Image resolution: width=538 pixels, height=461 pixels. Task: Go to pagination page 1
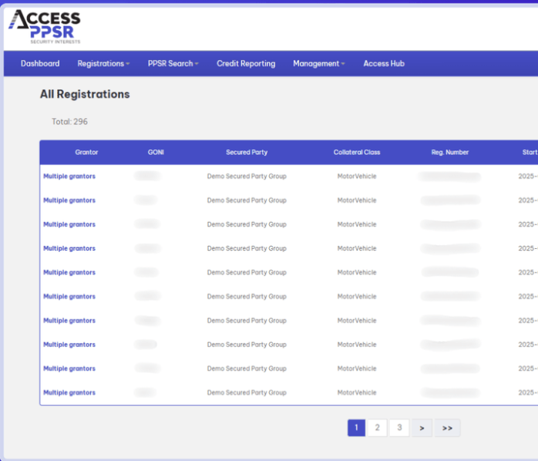tap(356, 428)
